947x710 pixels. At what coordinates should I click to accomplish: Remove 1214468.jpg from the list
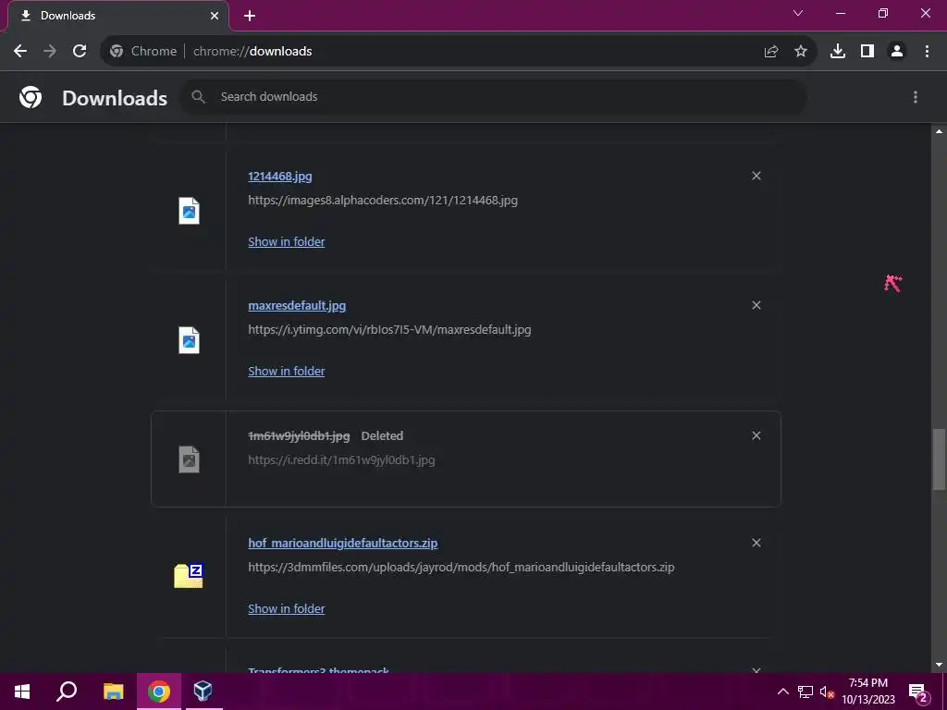(756, 176)
